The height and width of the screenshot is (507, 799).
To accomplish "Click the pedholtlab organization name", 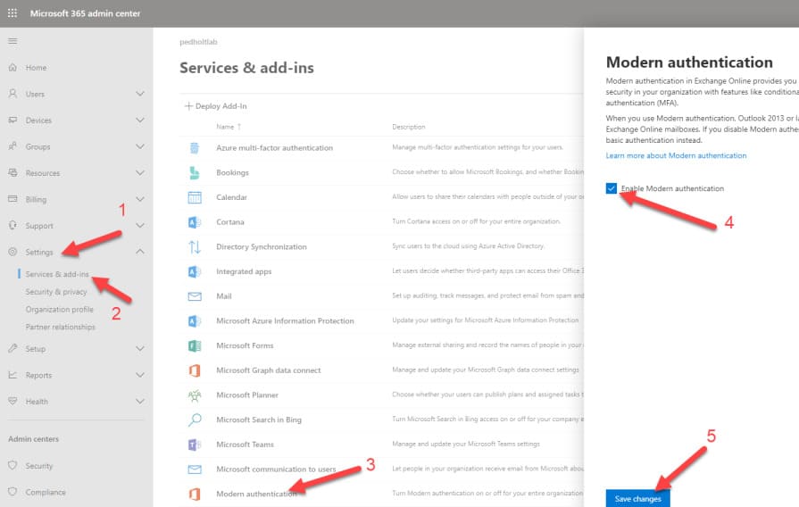I will point(198,42).
